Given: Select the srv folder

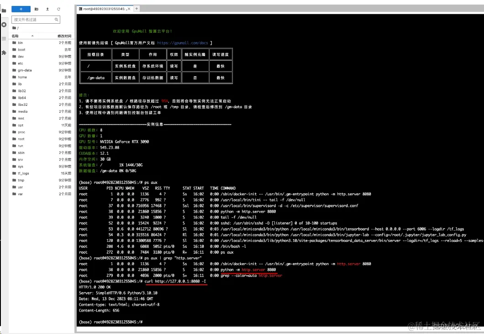Looking at the screenshot, I should [42, 160].
